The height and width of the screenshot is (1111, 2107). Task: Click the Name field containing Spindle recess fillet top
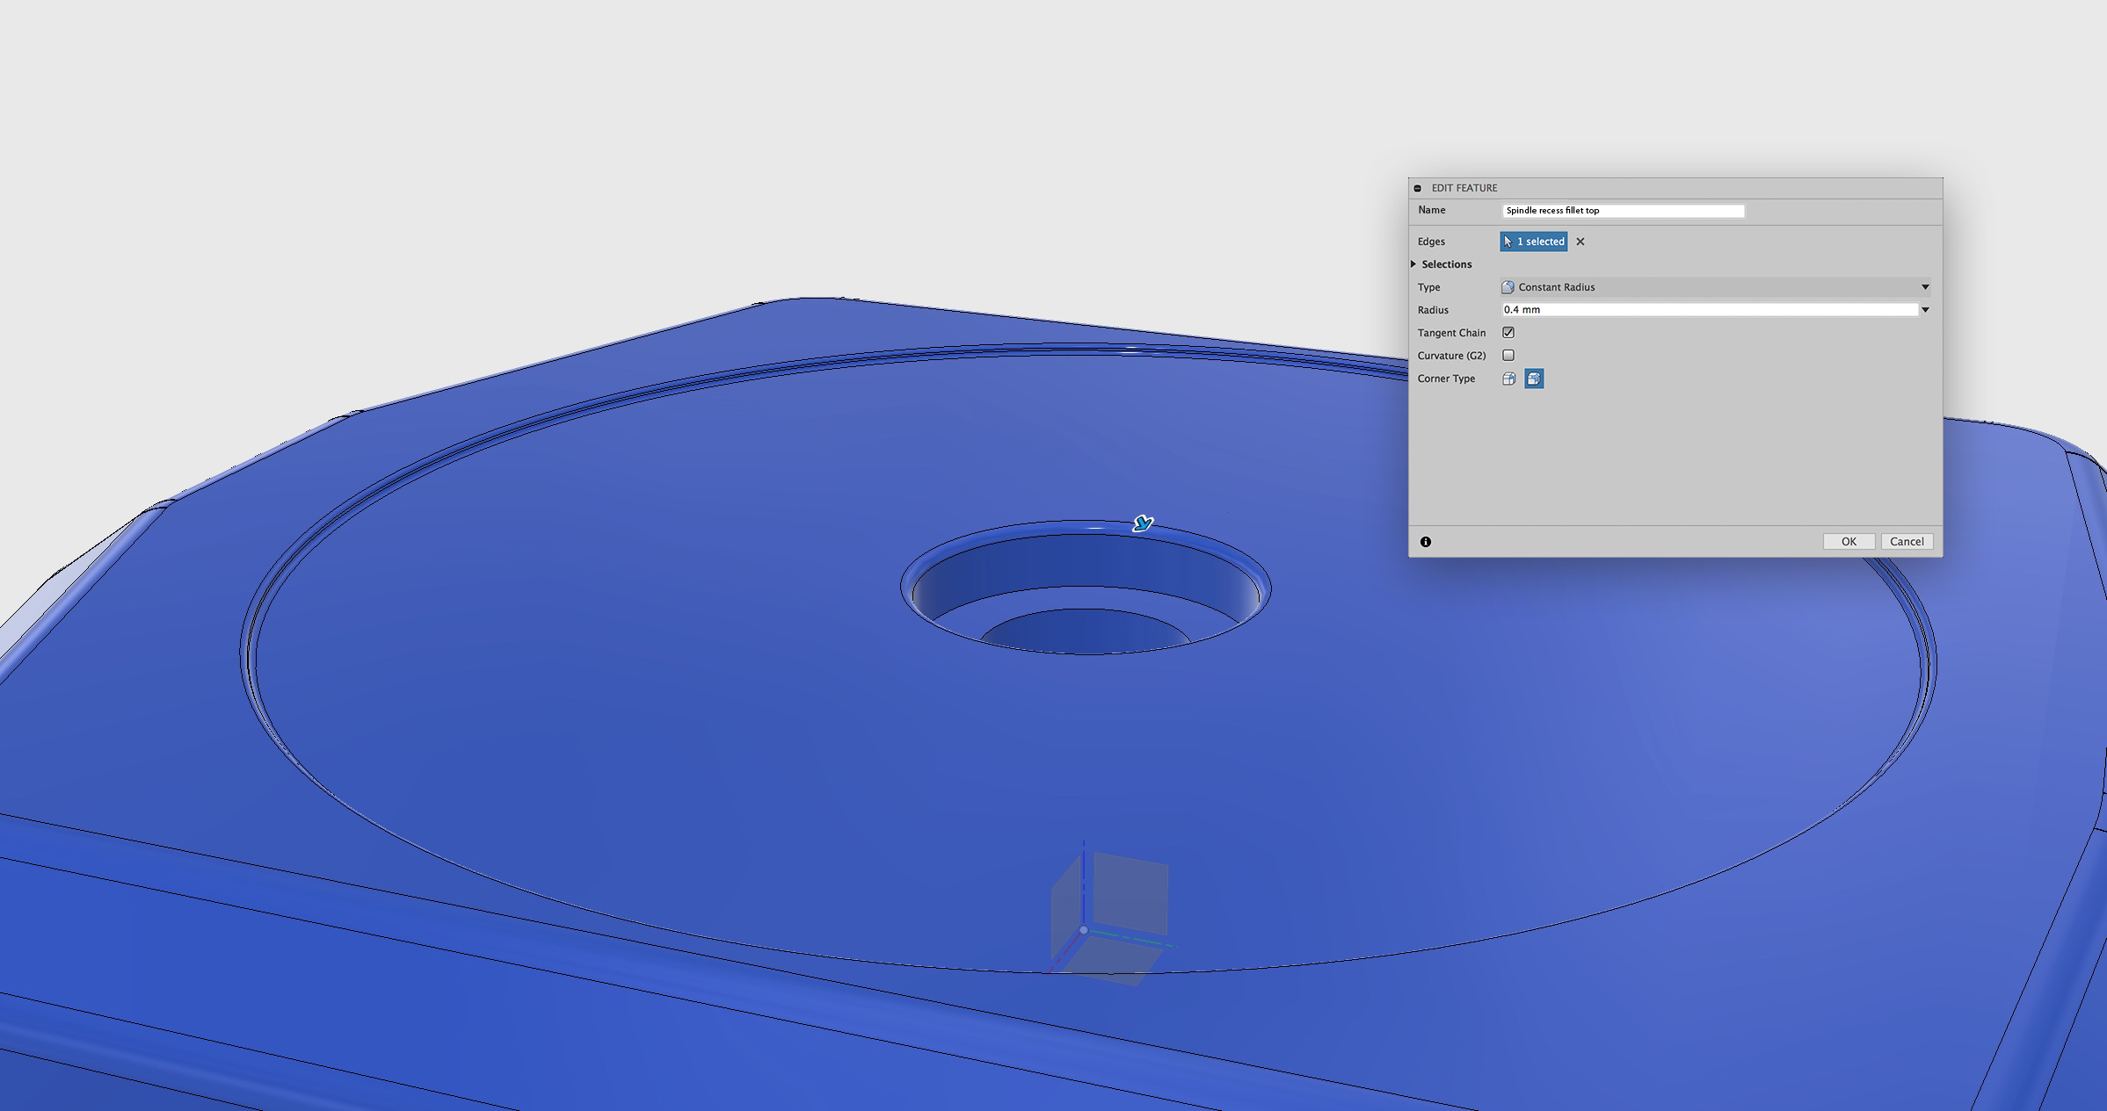coord(1623,211)
